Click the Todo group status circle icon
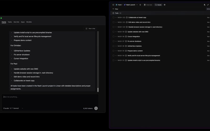 click(x=113, y=13)
